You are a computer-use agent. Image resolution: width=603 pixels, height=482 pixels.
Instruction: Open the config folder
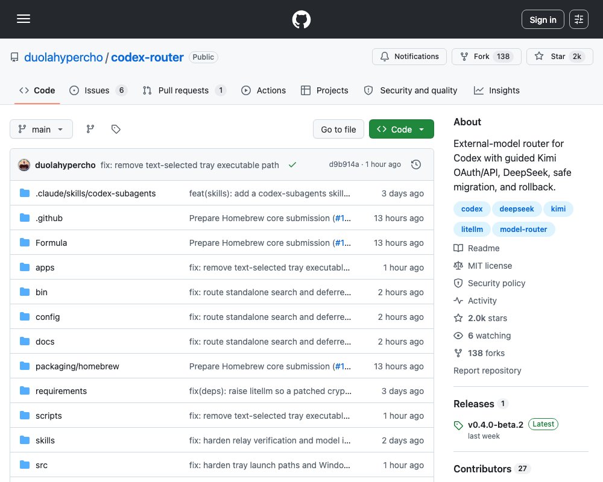(x=48, y=317)
